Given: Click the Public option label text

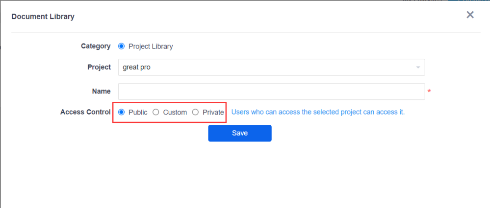Looking at the screenshot, I should tap(138, 113).
